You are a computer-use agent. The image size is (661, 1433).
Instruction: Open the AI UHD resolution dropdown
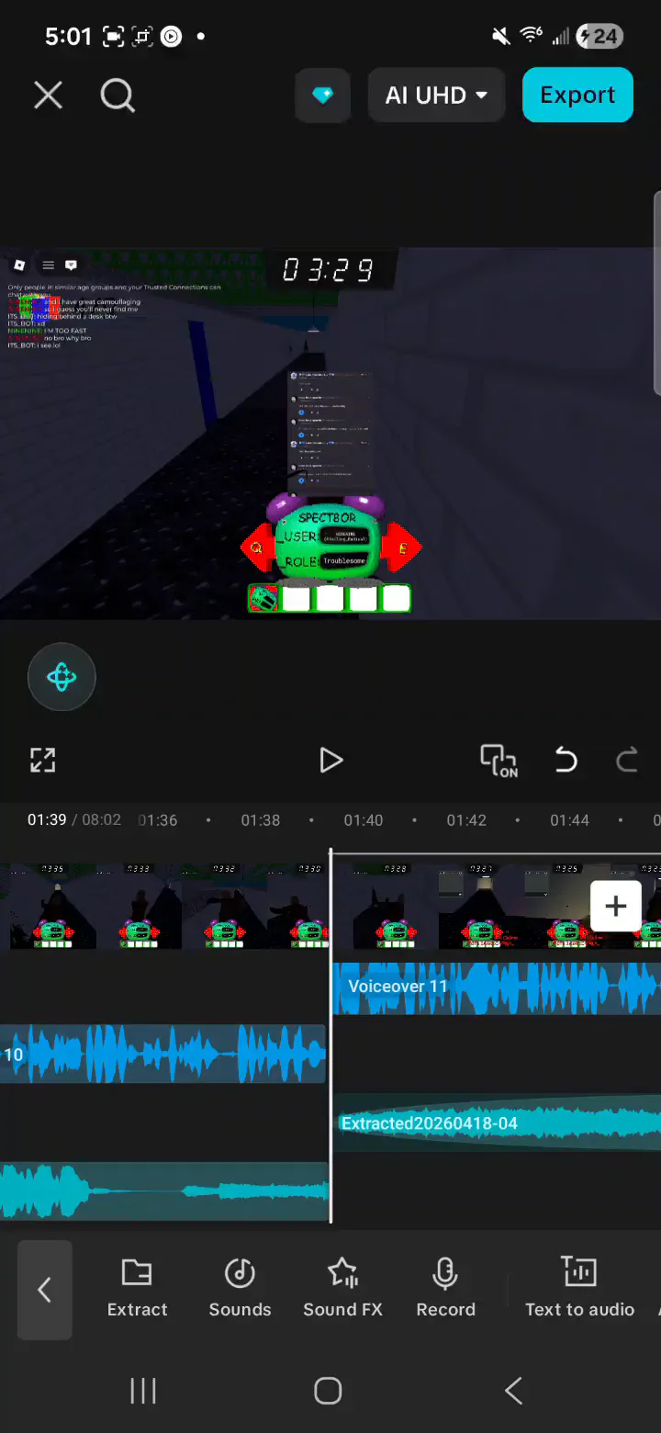tap(437, 96)
